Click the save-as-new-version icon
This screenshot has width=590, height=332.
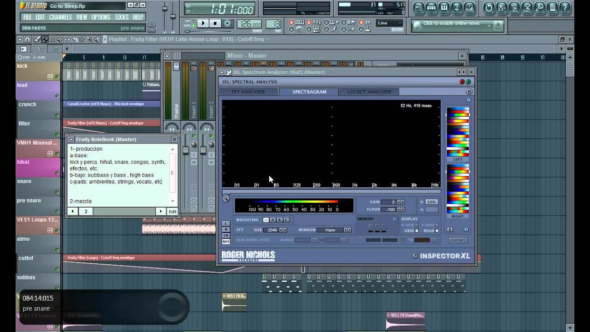point(501,8)
